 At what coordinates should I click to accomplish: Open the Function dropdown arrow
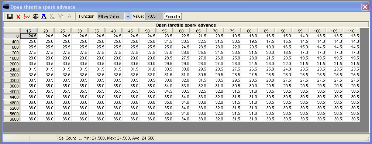(128, 17)
